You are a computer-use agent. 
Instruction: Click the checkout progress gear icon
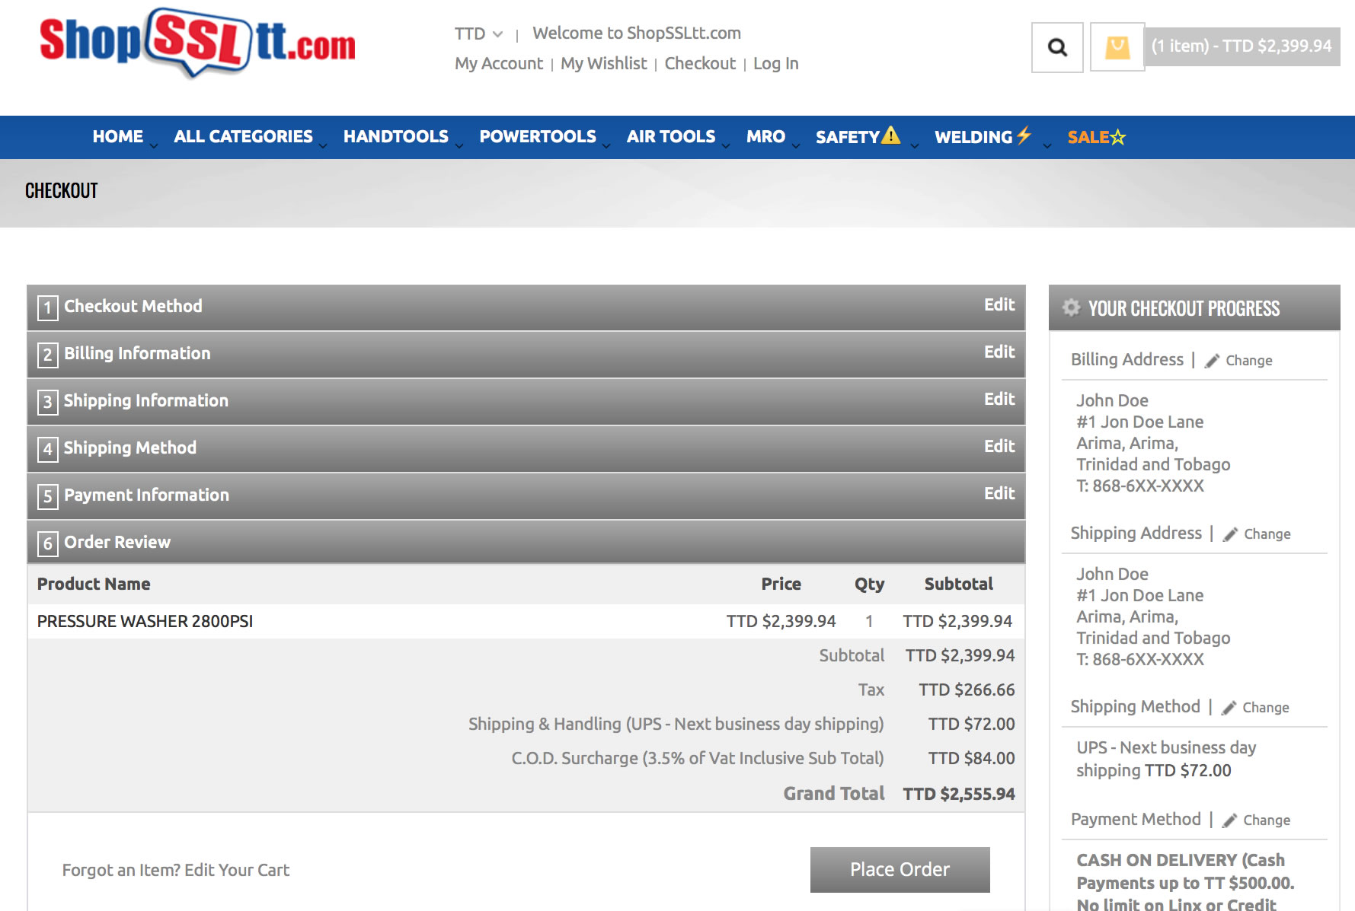click(x=1071, y=307)
